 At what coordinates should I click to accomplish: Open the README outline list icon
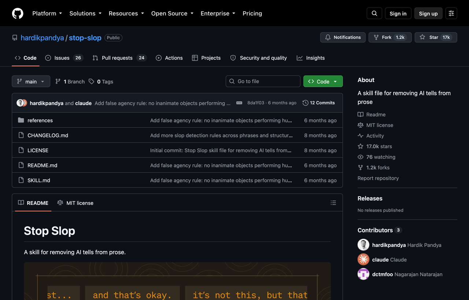tap(333, 203)
